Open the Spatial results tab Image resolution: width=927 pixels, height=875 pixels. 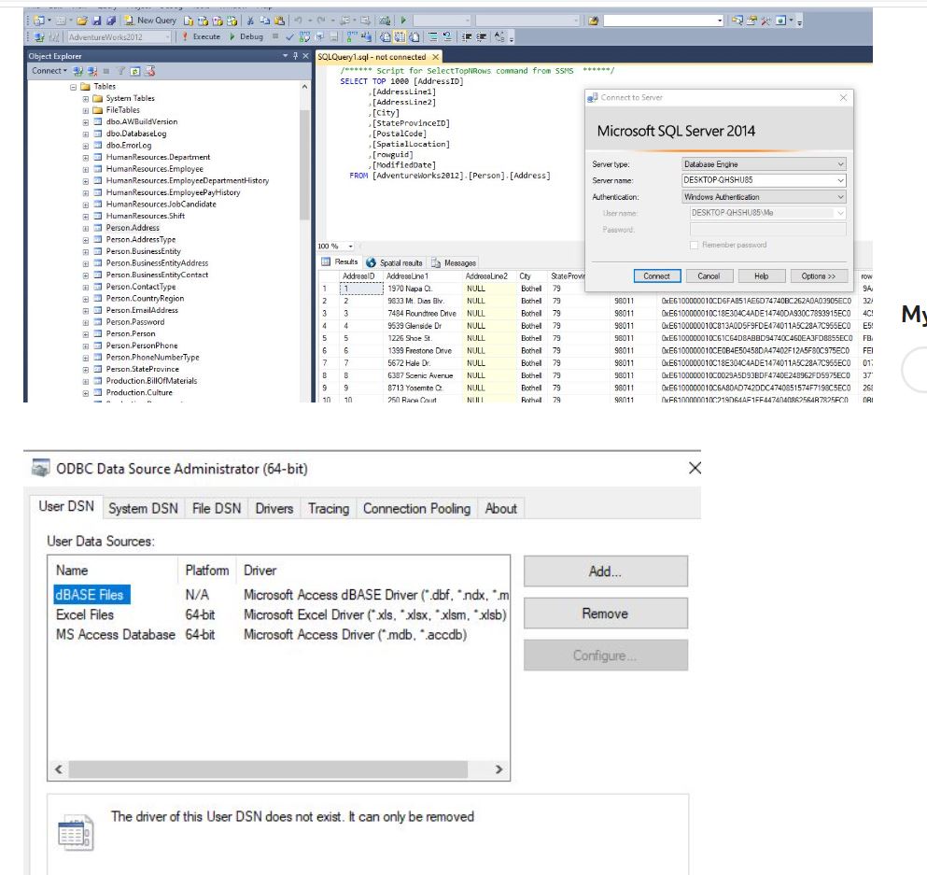394,262
